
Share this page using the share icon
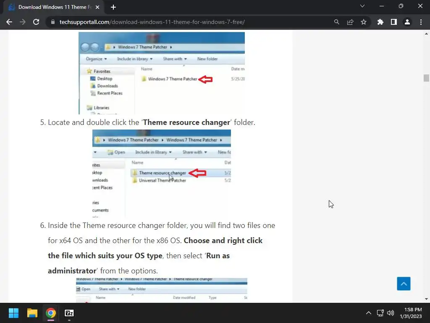pyautogui.click(x=350, y=22)
